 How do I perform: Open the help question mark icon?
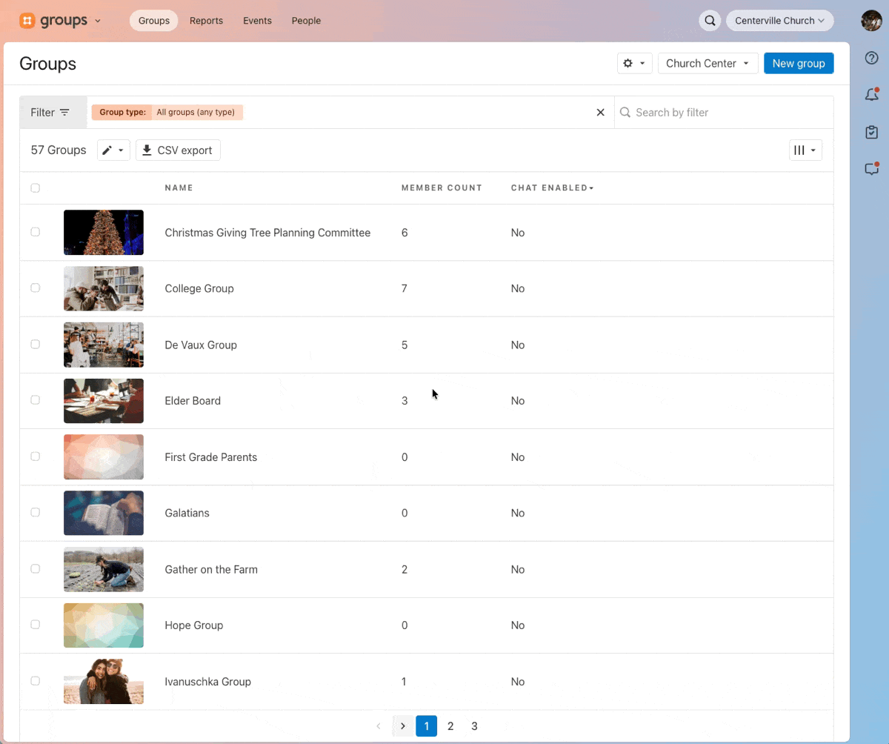pos(872,58)
